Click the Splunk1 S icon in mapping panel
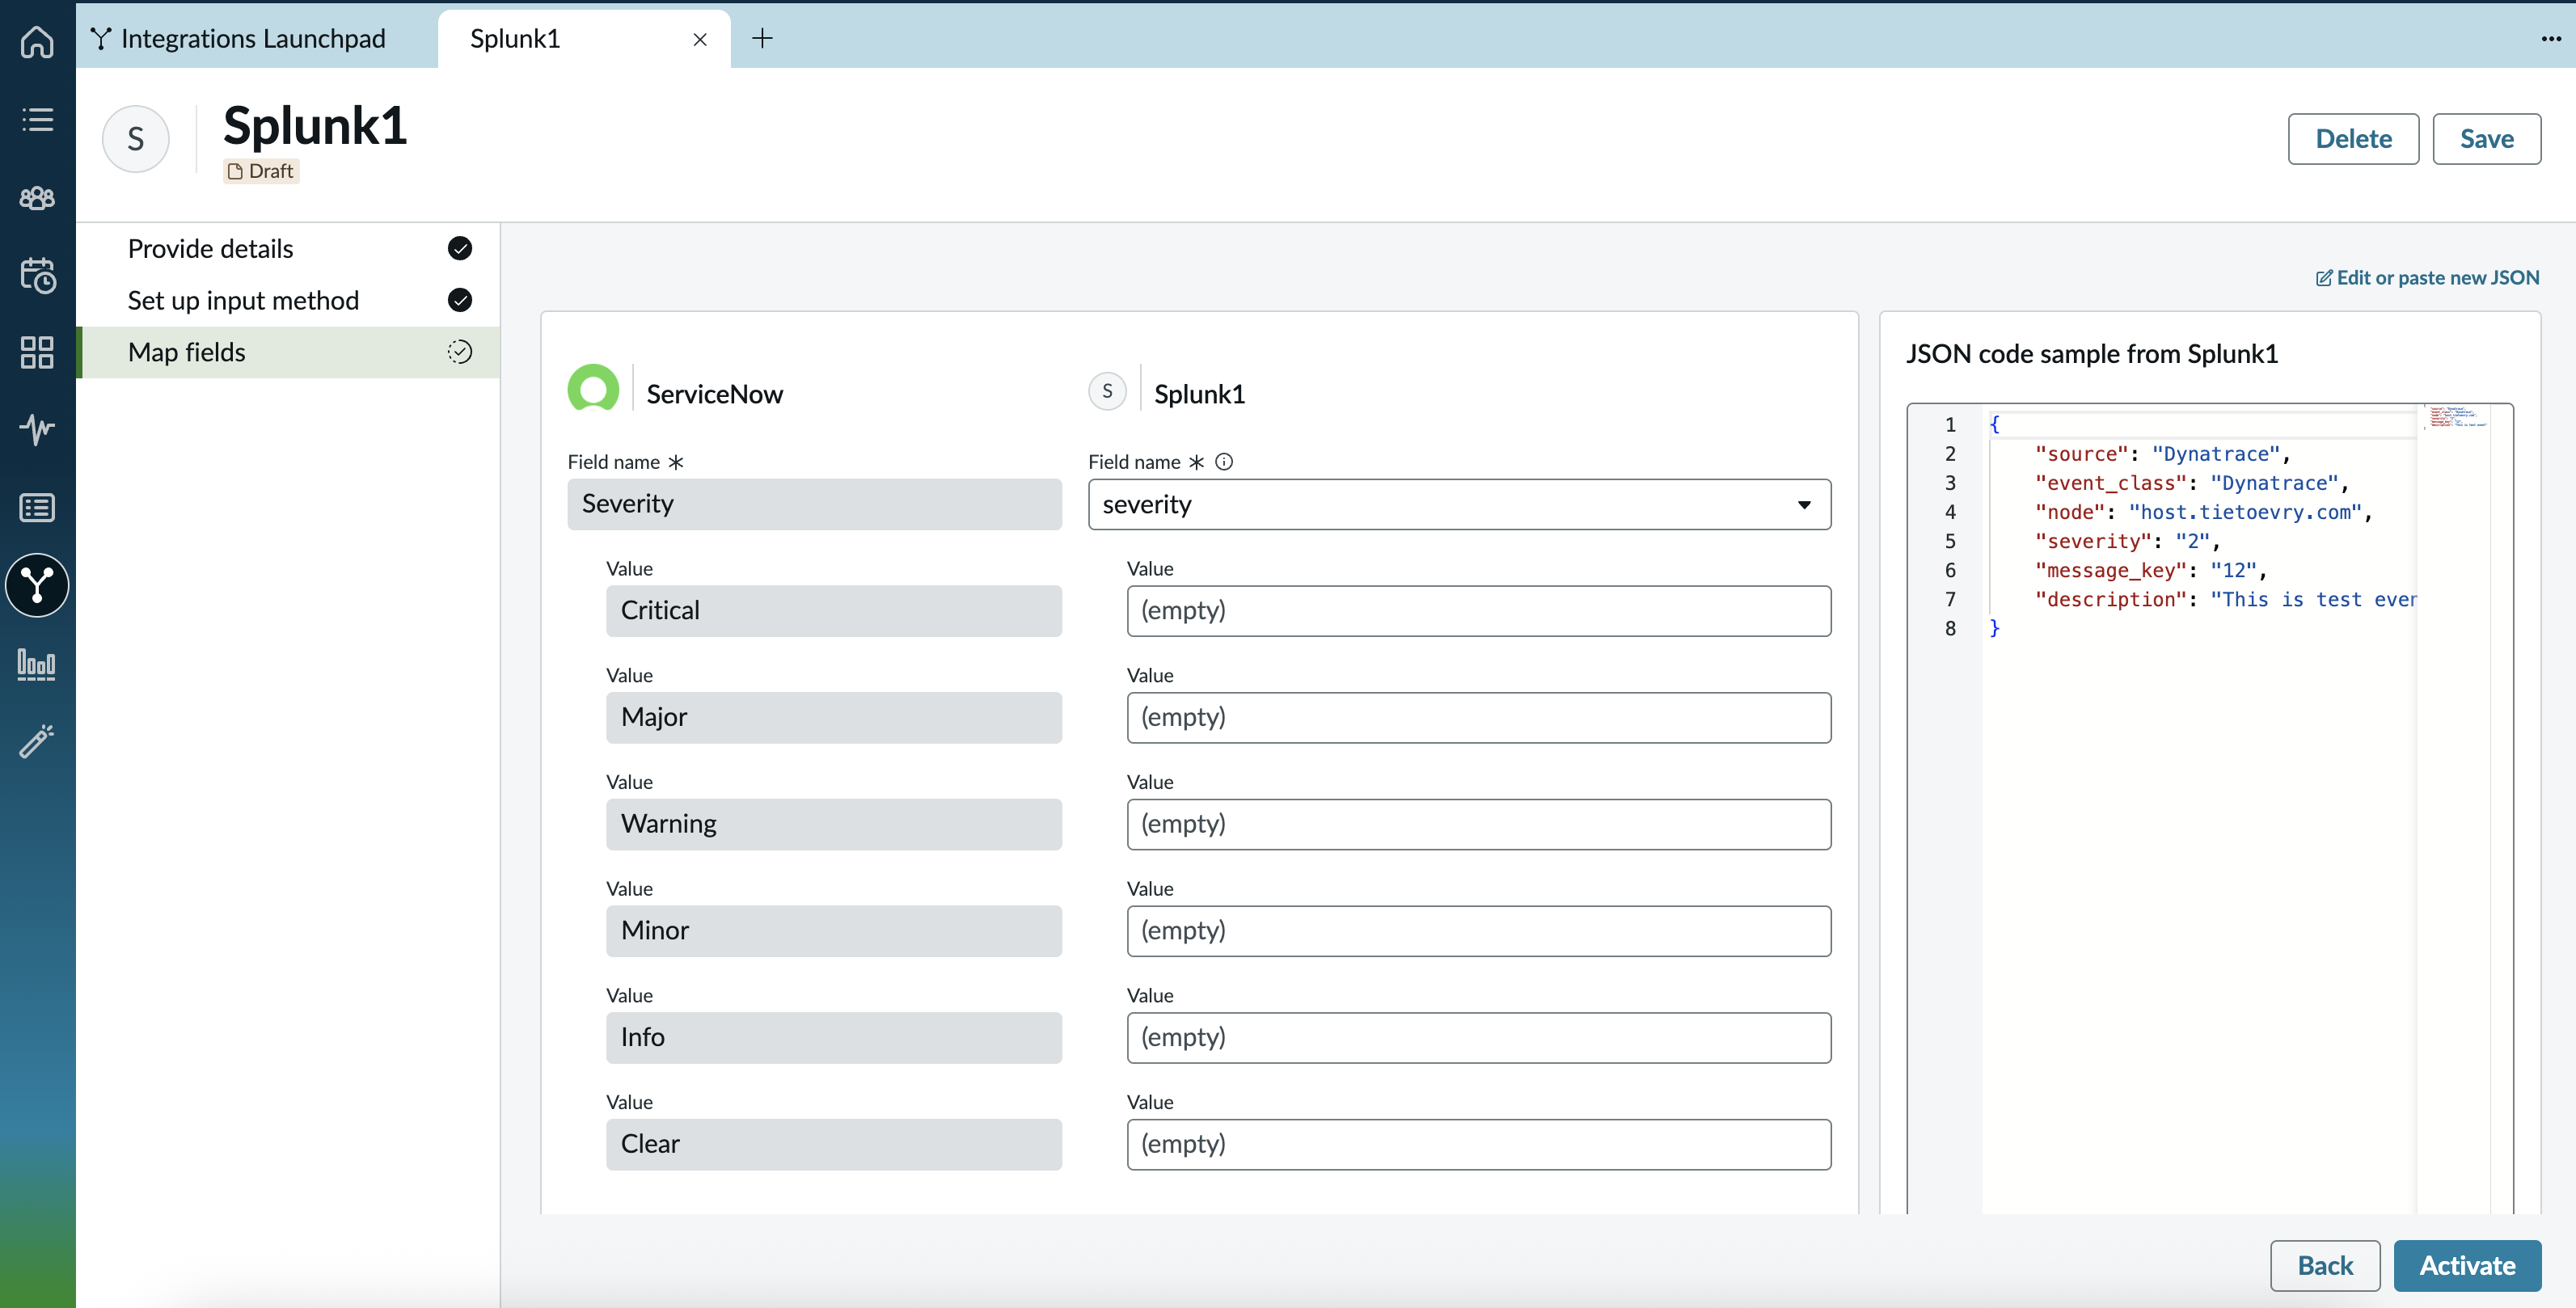The height and width of the screenshot is (1308, 2576). (x=1107, y=391)
